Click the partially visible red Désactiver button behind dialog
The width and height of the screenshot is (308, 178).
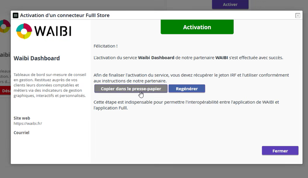click(5, 91)
